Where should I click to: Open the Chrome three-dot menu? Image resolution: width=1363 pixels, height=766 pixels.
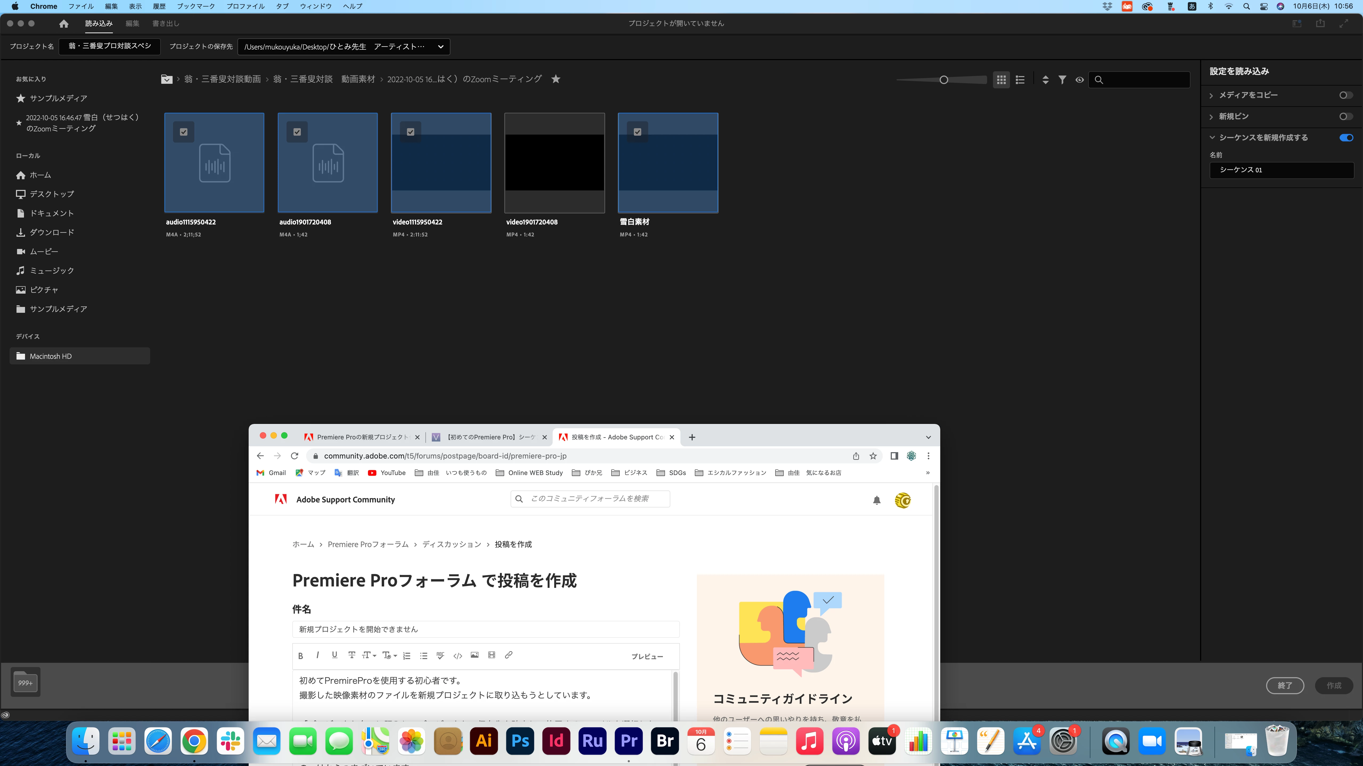pyautogui.click(x=928, y=456)
